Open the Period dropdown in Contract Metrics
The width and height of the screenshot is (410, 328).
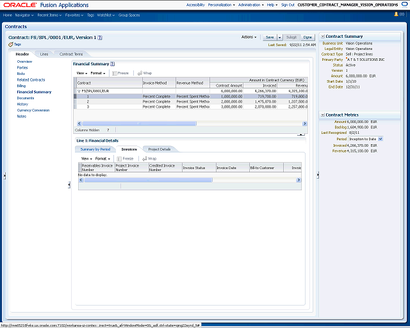click(x=381, y=139)
